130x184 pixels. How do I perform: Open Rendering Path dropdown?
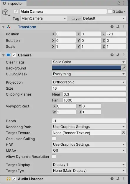[89, 127]
